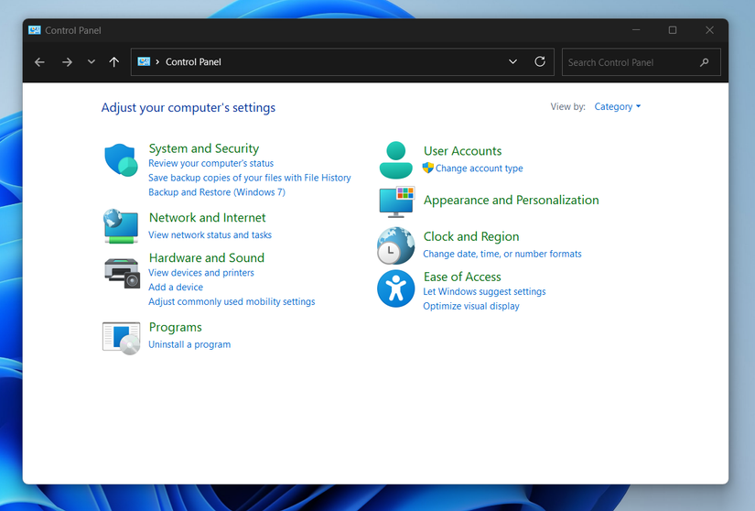This screenshot has height=511, width=755.
Task: Open Appearance and Personalization heading
Action: tap(511, 200)
